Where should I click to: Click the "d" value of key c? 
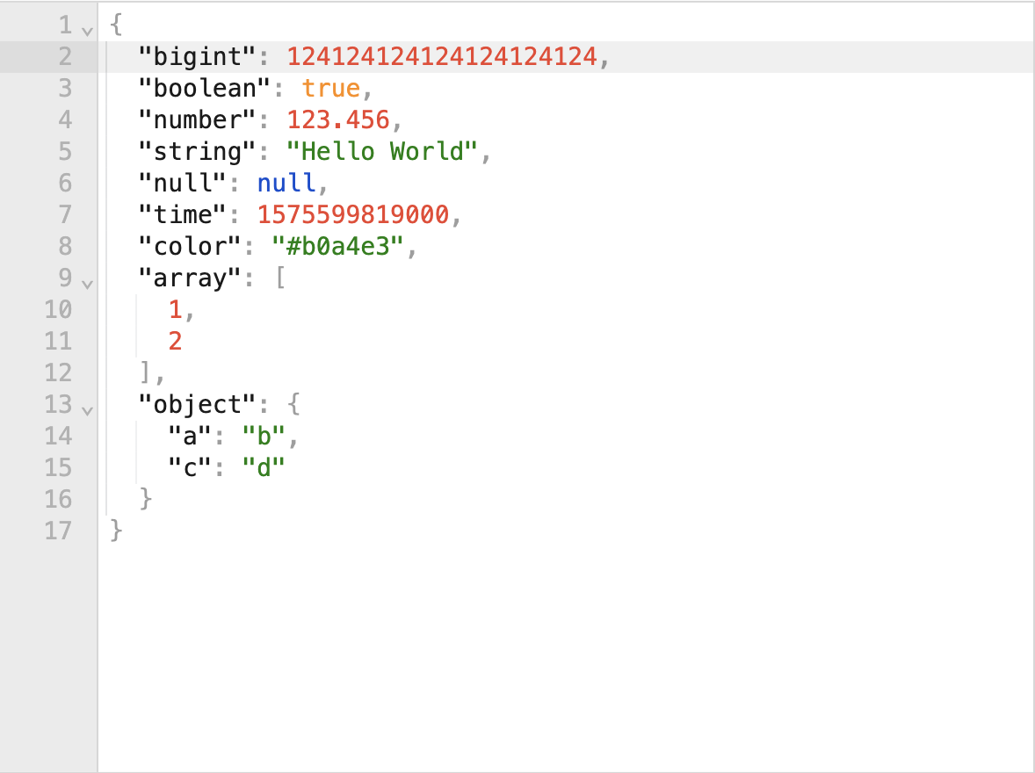(264, 468)
